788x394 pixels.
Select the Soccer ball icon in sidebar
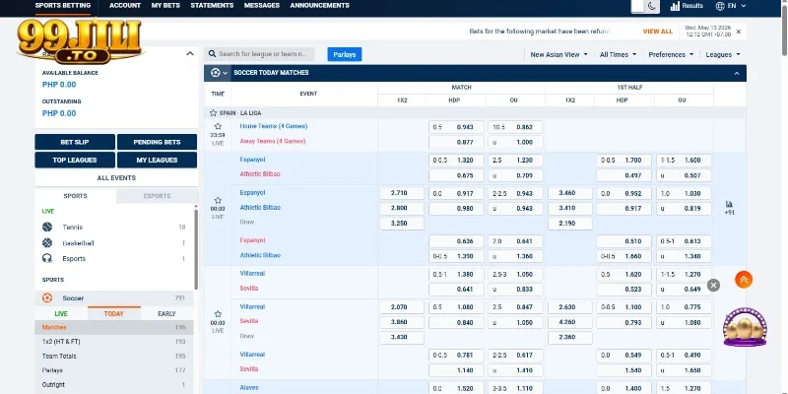47,298
